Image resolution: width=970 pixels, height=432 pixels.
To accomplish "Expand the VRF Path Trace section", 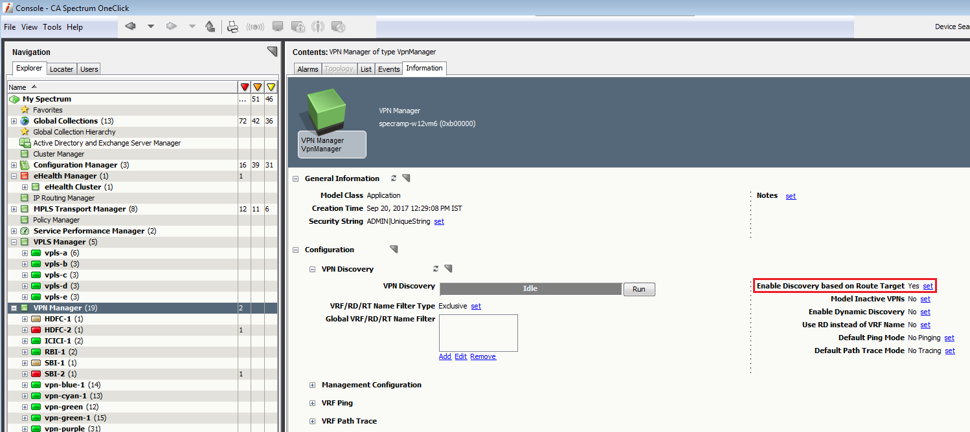I will coord(313,421).
